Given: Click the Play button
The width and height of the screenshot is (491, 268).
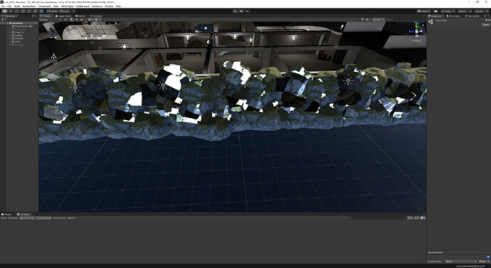Looking at the screenshot, I should (x=235, y=11).
